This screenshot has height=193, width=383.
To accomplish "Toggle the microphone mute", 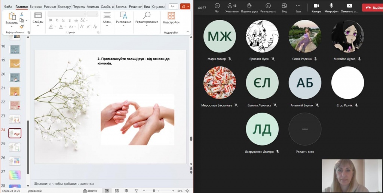I will pos(331,7).
